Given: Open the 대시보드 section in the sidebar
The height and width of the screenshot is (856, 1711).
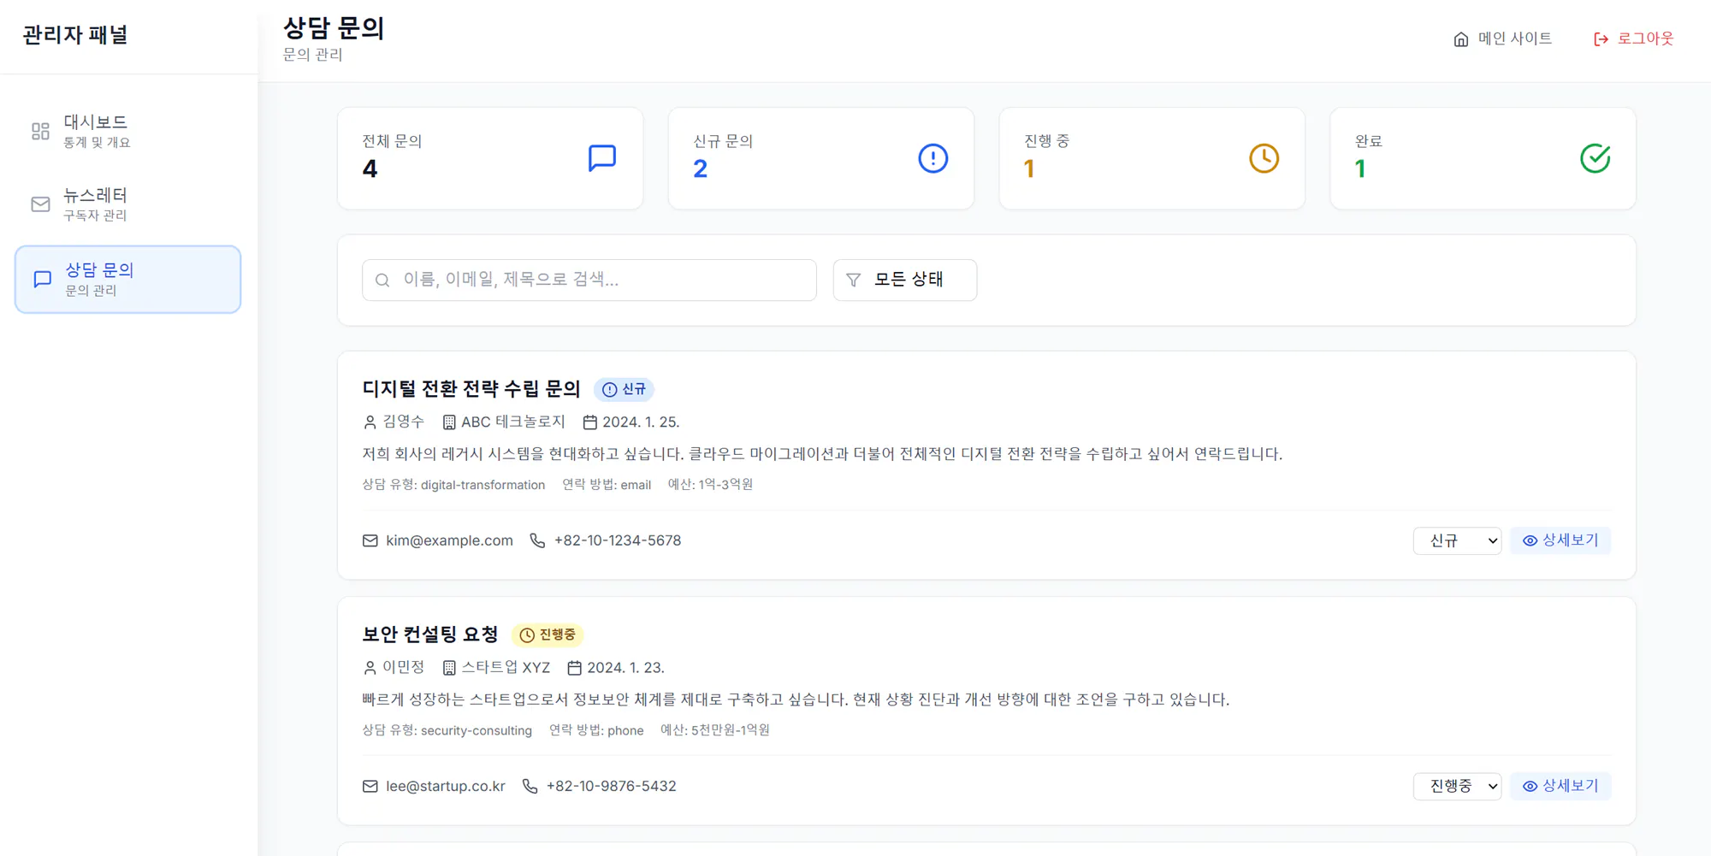Looking at the screenshot, I should coord(94,130).
